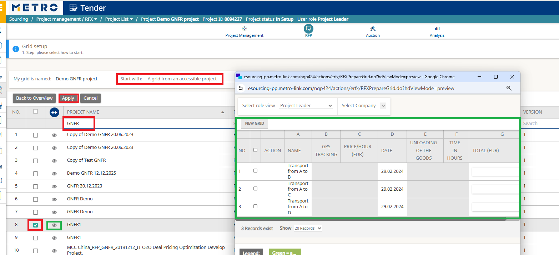Screen dimensions: 559x255
Task: Tick the Transport from A to B checkbox
Action: [255, 171]
